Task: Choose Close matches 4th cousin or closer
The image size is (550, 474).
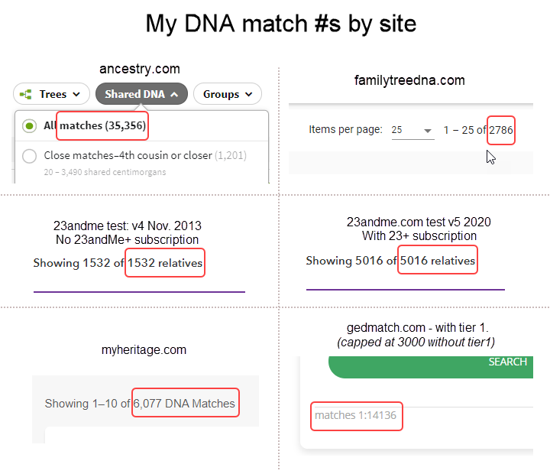Action: [x=128, y=155]
